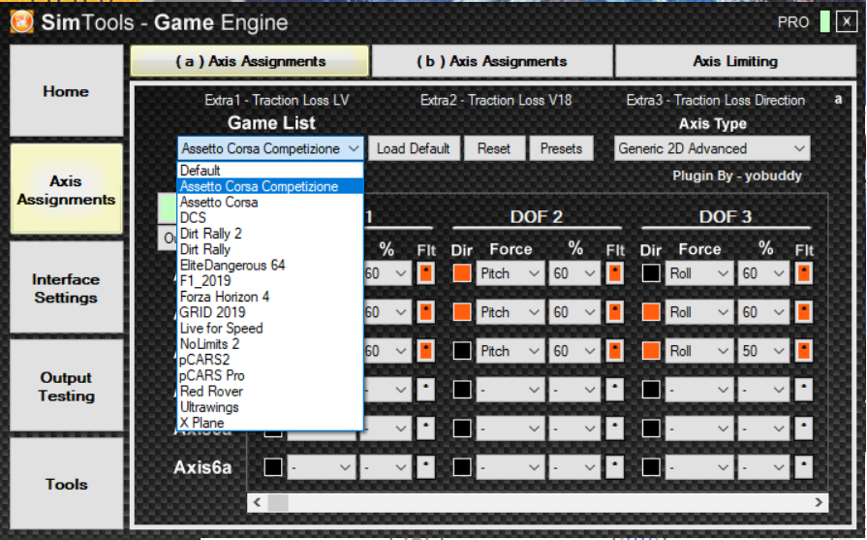Open Flt filter beside the Roll 50 entry
The image size is (867, 540).
pos(803,351)
